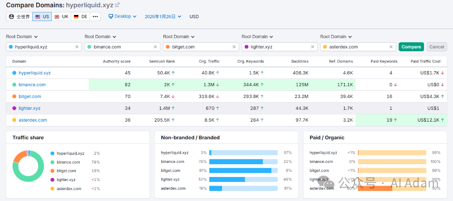The width and height of the screenshot is (453, 201).
Task: Click the globe icon for worldwide database
Action: [x=12, y=17]
